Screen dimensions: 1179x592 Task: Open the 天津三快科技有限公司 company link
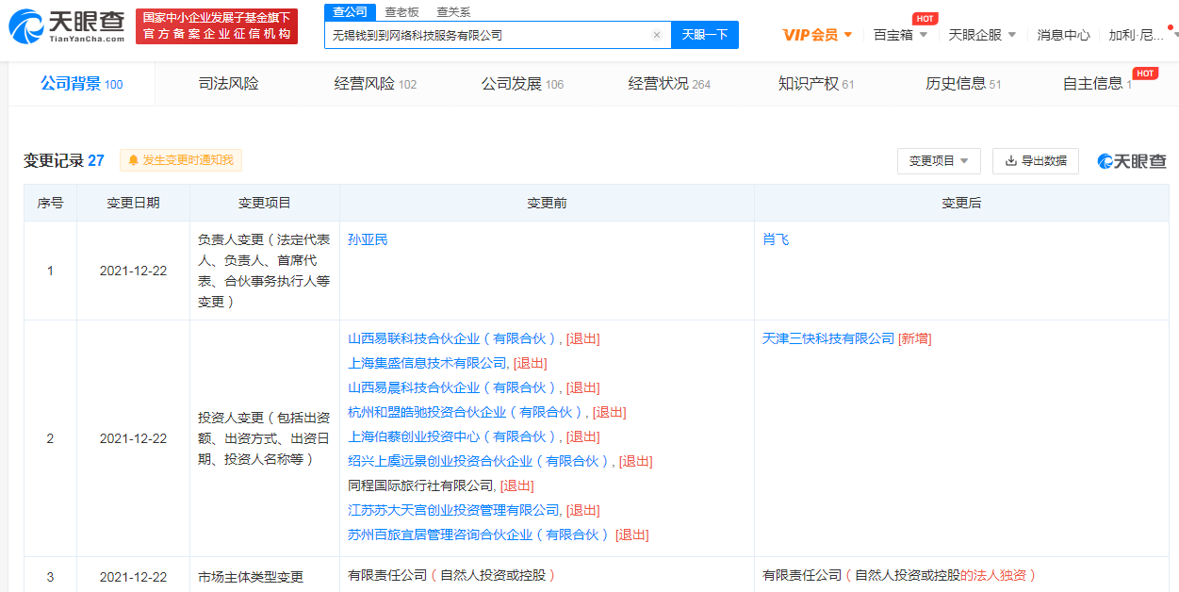click(827, 338)
